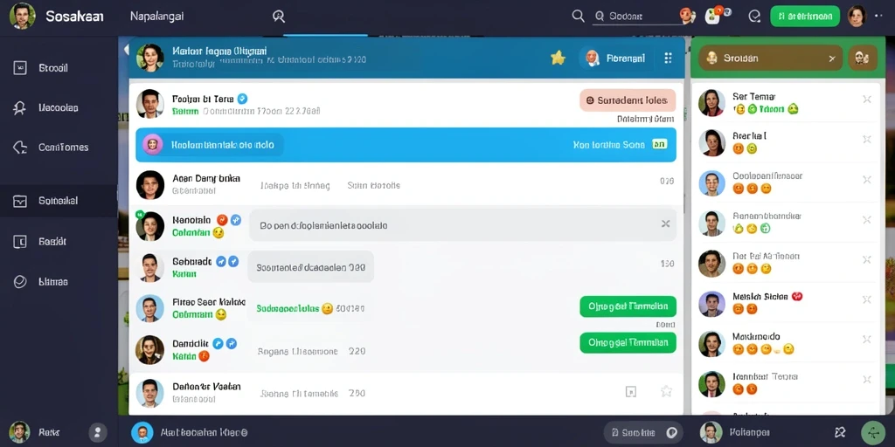The width and height of the screenshot is (895, 447).
Task: Open the Darlenar Voaian conversation
Action: click(406, 393)
